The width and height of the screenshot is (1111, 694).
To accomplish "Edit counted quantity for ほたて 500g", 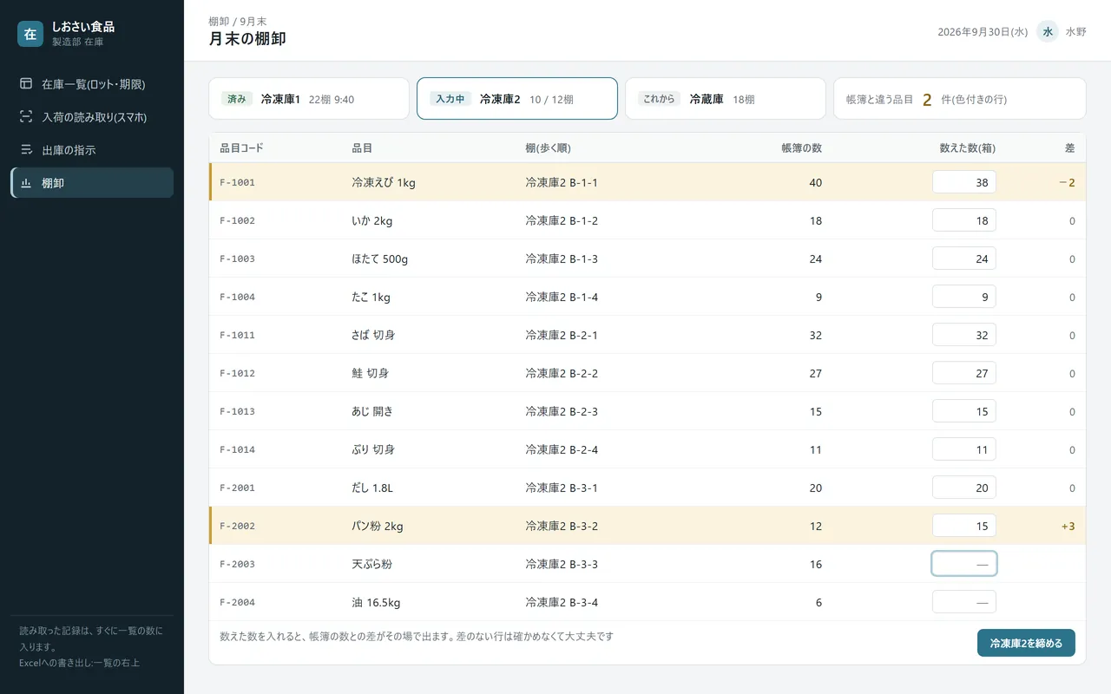I will click(x=964, y=259).
